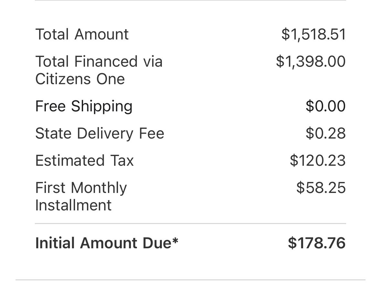Click the Initial Amount Due label
The image size is (381, 303).
pyautogui.click(x=107, y=243)
